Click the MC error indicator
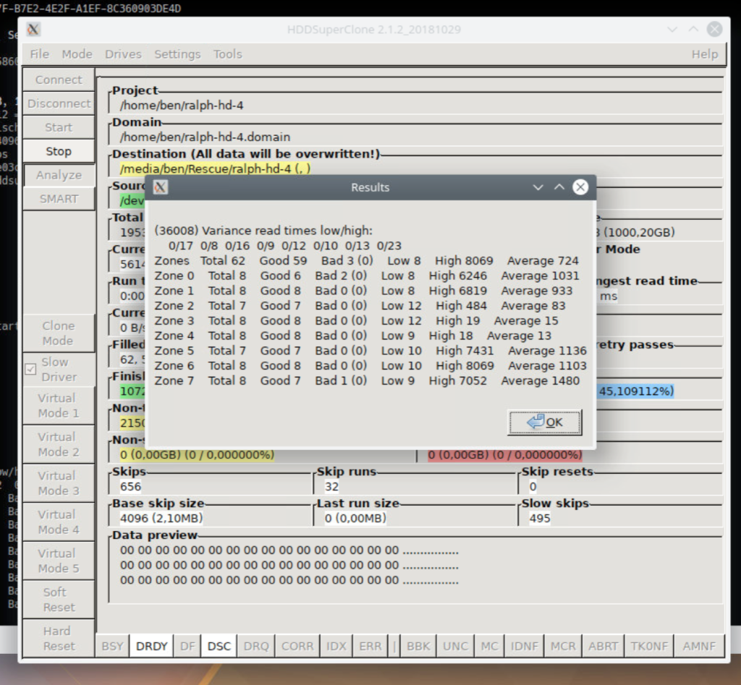Image resolution: width=741 pixels, height=685 pixels. pos(490,646)
